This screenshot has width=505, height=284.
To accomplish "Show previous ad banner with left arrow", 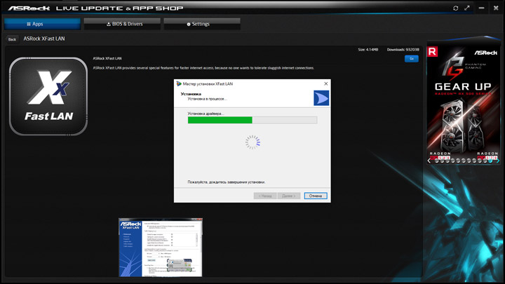I will click(x=429, y=161).
